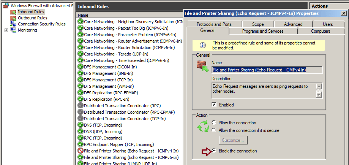Click green check icon for DFS Management (TCP-In)
The image size is (349, 165).
click(81, 80)
